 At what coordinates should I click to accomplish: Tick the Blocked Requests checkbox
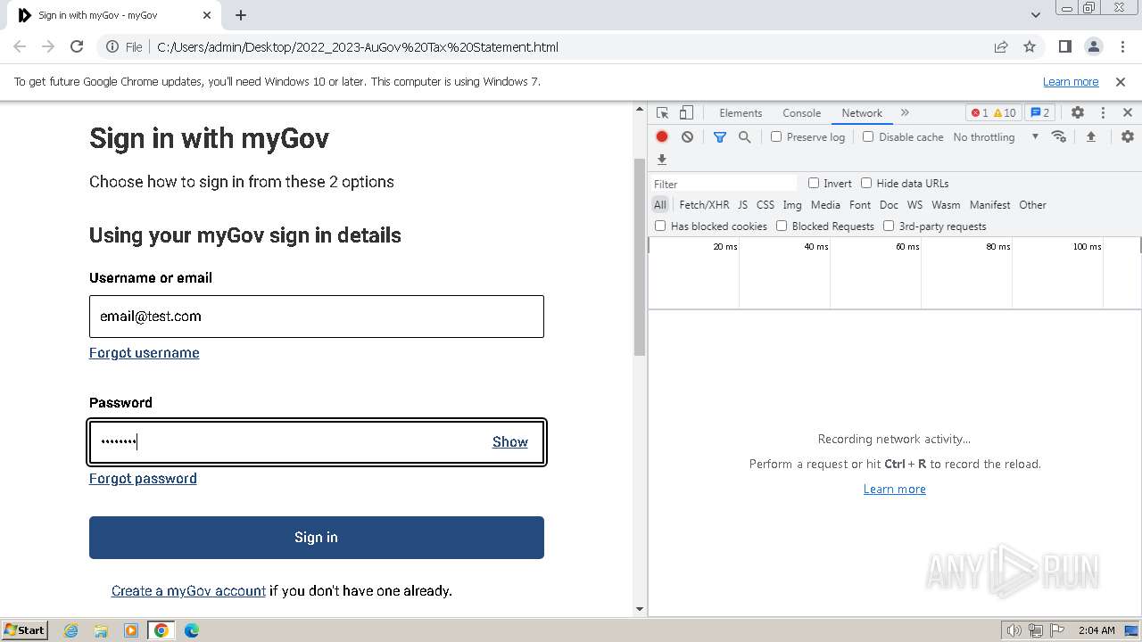(782, 226)
